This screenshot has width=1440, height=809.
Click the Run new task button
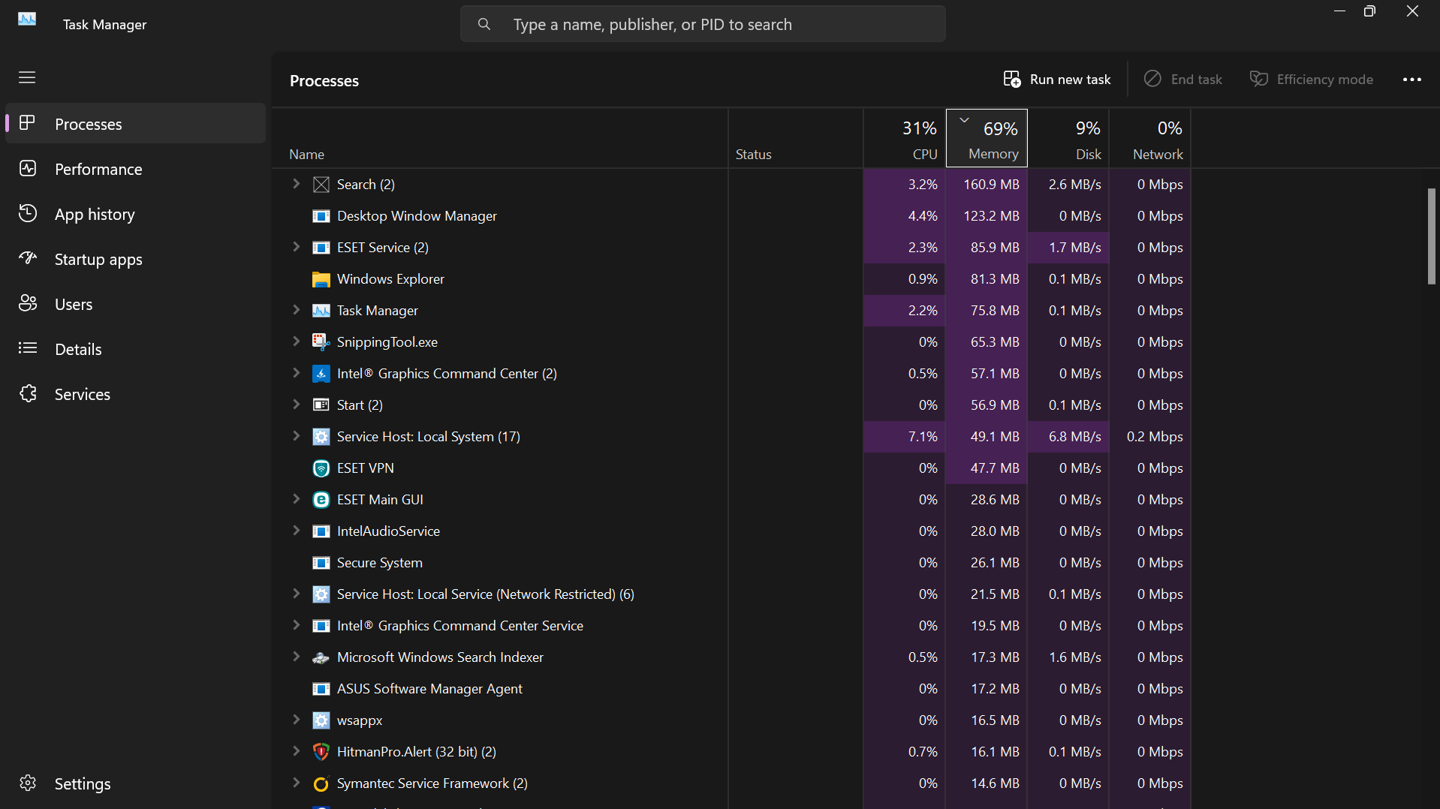pos(1056,80)
